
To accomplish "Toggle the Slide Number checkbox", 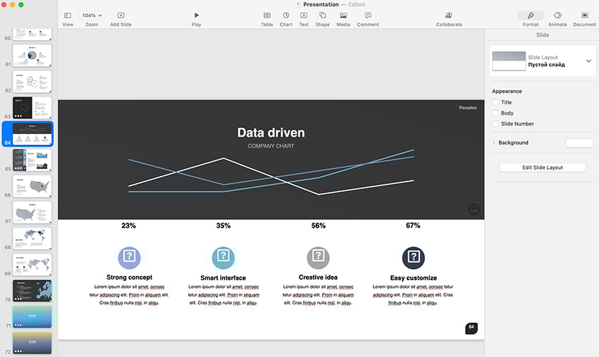I will pos(495,123).
